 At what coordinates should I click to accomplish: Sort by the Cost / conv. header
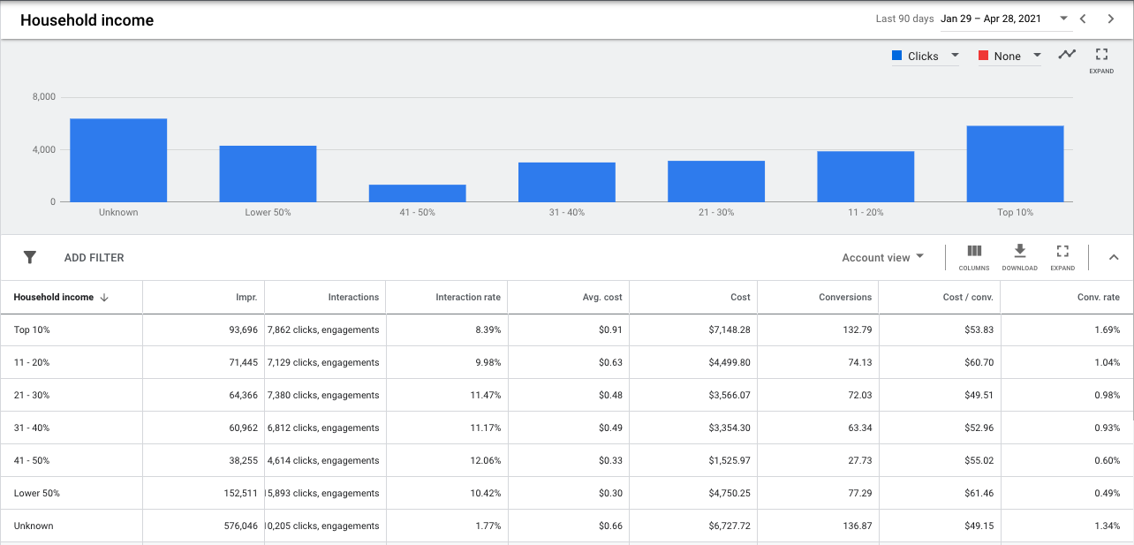click(x=968, y=297)
